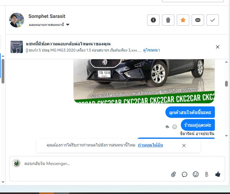The height and width of the screenshot is (194, 230).
Task: Click the chat scrollbar thumb
Action: (x=226, y=84)
